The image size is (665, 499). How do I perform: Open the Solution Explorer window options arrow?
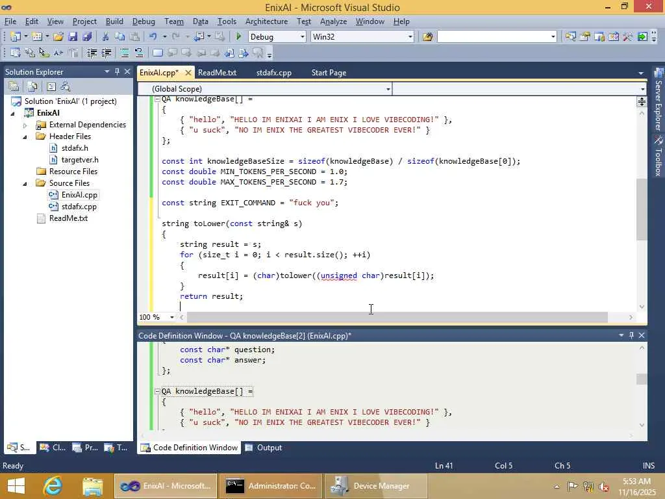(x=107, y=71)
